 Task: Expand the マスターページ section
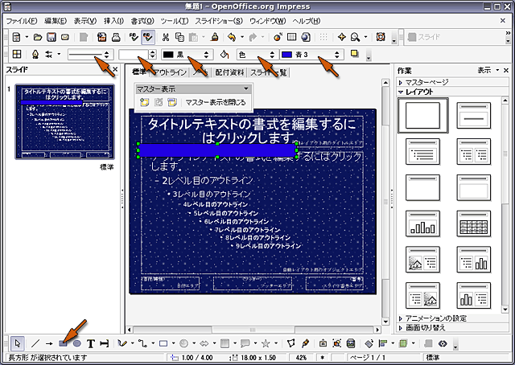click(x=402, y=82)
